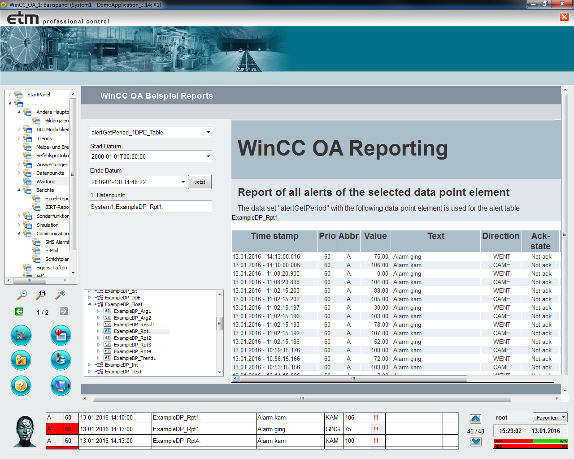Open the Favoriten button menu
Viewport: 574px width, 459px height.
click(550, 417)
